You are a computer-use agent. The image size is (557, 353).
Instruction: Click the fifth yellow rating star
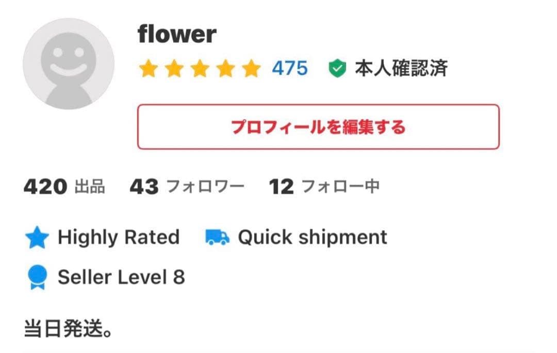[251, 69]
